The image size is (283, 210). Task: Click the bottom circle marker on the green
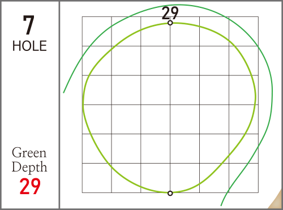170,193
